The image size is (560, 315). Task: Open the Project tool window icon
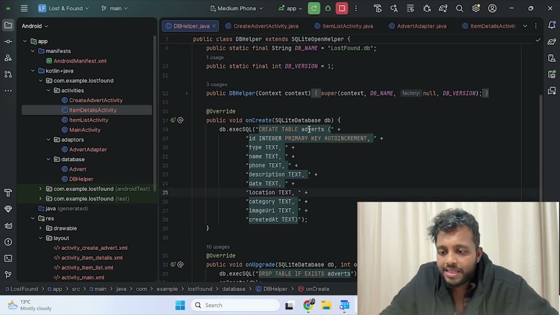point(8,25)
